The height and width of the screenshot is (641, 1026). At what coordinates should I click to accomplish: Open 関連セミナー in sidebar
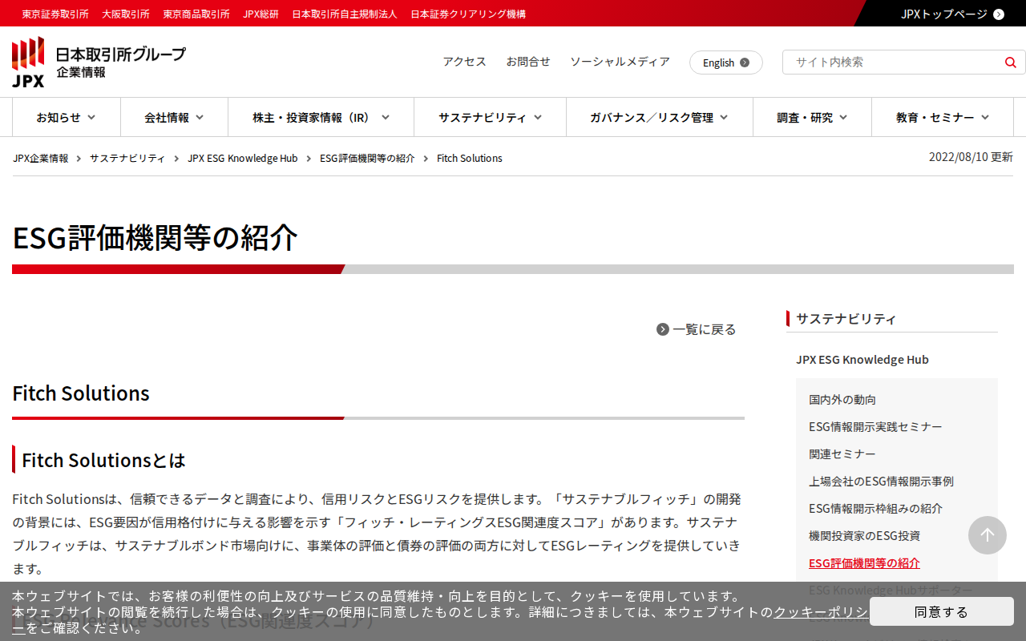click(x=842, y=454)
